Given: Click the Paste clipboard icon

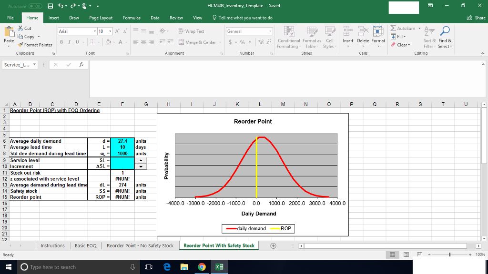Looking at the screenshot, I should (x=9, y=32).
